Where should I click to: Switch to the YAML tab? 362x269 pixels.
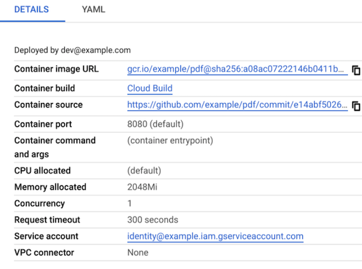tap(93, 10)
